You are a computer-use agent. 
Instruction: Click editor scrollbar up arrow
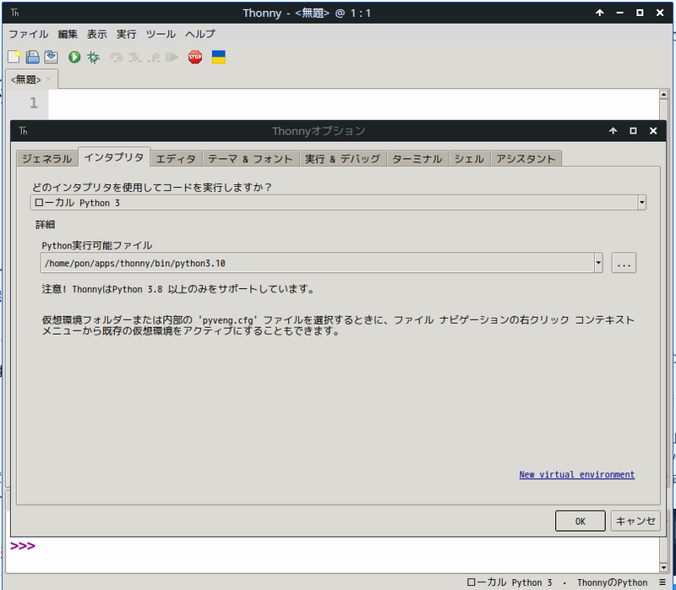click(663, 94)
